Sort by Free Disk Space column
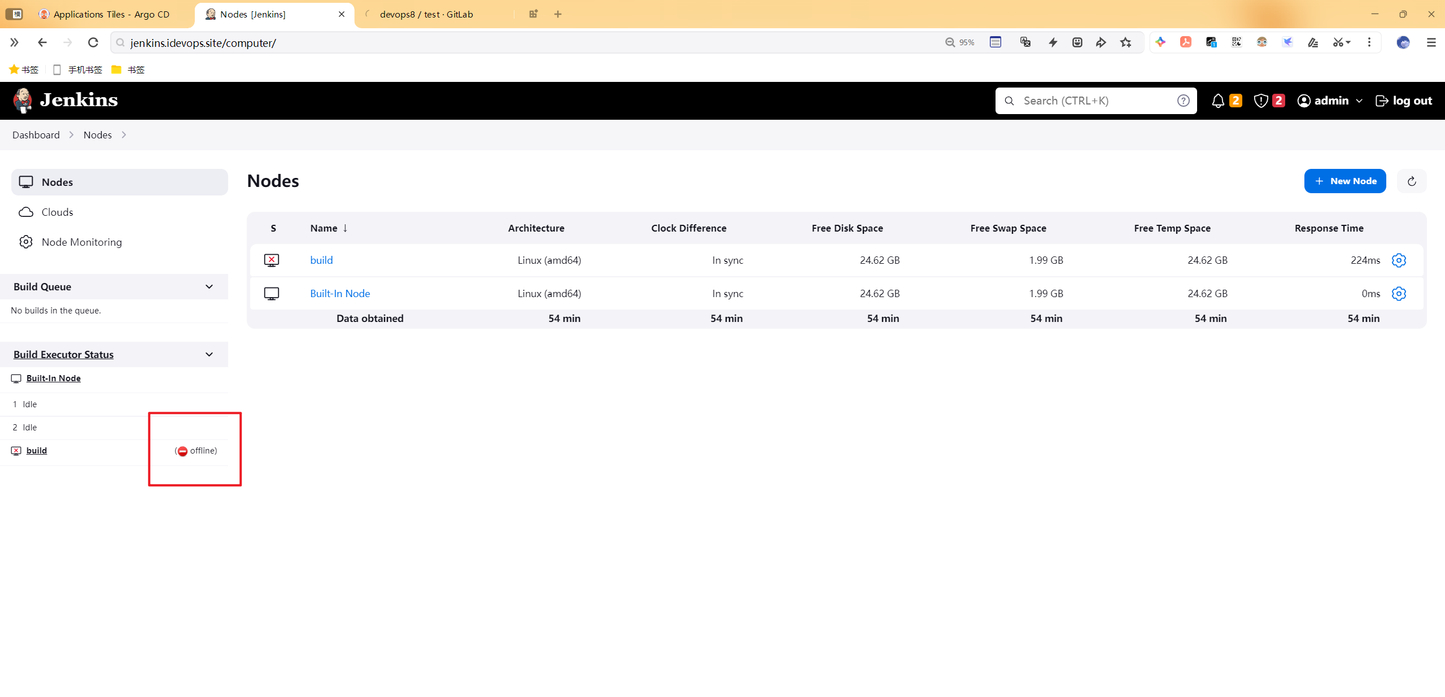 click(x=847, y=228)
